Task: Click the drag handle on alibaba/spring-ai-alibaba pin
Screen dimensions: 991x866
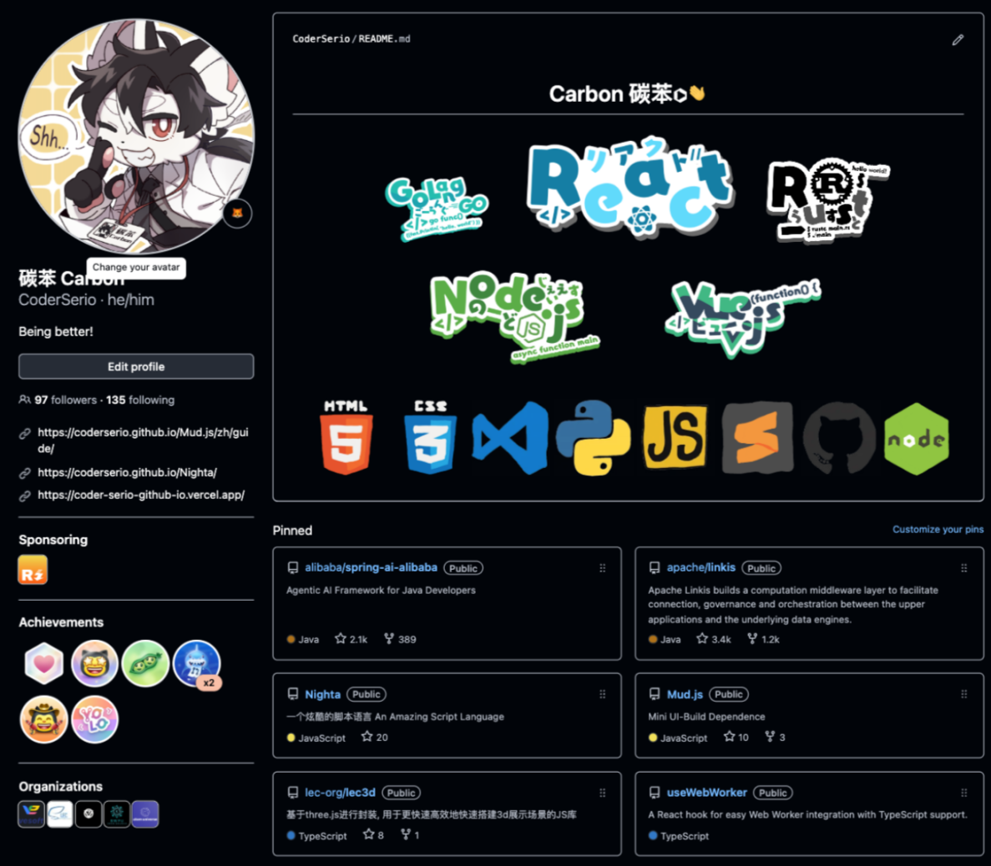Action: 602,568
